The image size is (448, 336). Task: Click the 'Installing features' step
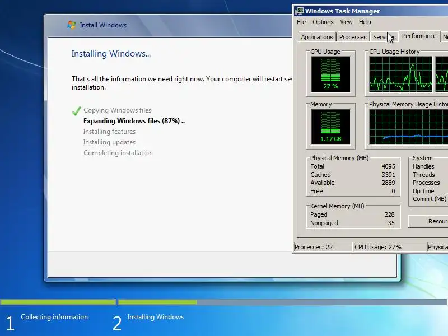109,132
